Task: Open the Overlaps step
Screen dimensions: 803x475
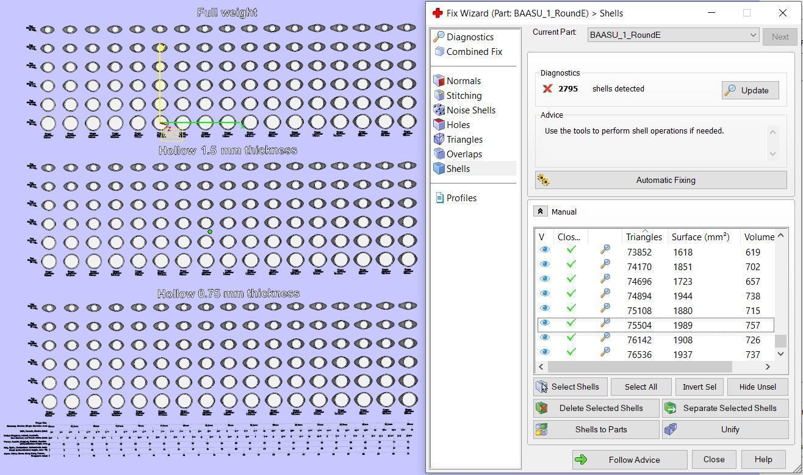Action: click(x=458, y=154)
